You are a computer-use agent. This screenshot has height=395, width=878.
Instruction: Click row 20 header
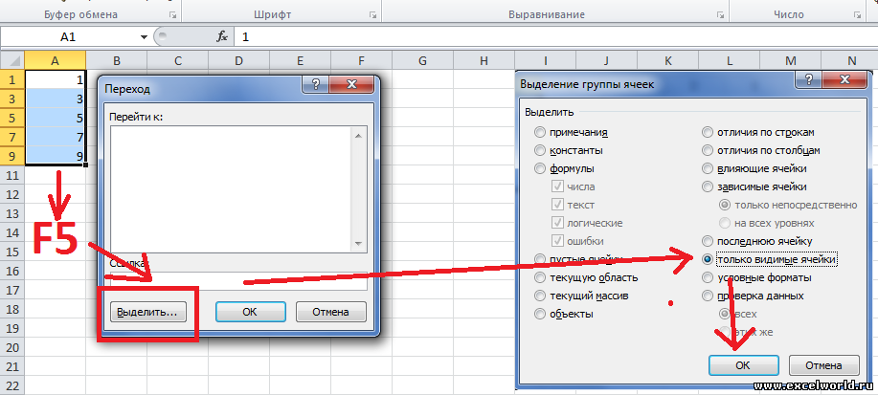[x=12, y=347]
